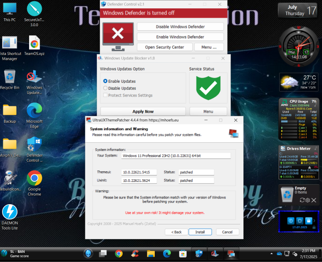This screenshot has height=262, width=322.
Task: Click the muted volume tray icon
Action: (x=295, y=254)
